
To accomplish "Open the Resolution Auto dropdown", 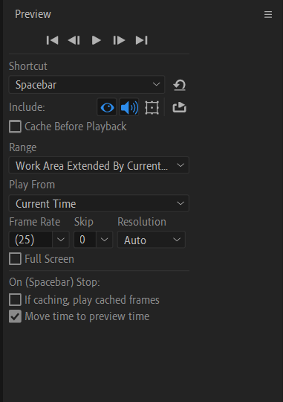I will 152,240.
